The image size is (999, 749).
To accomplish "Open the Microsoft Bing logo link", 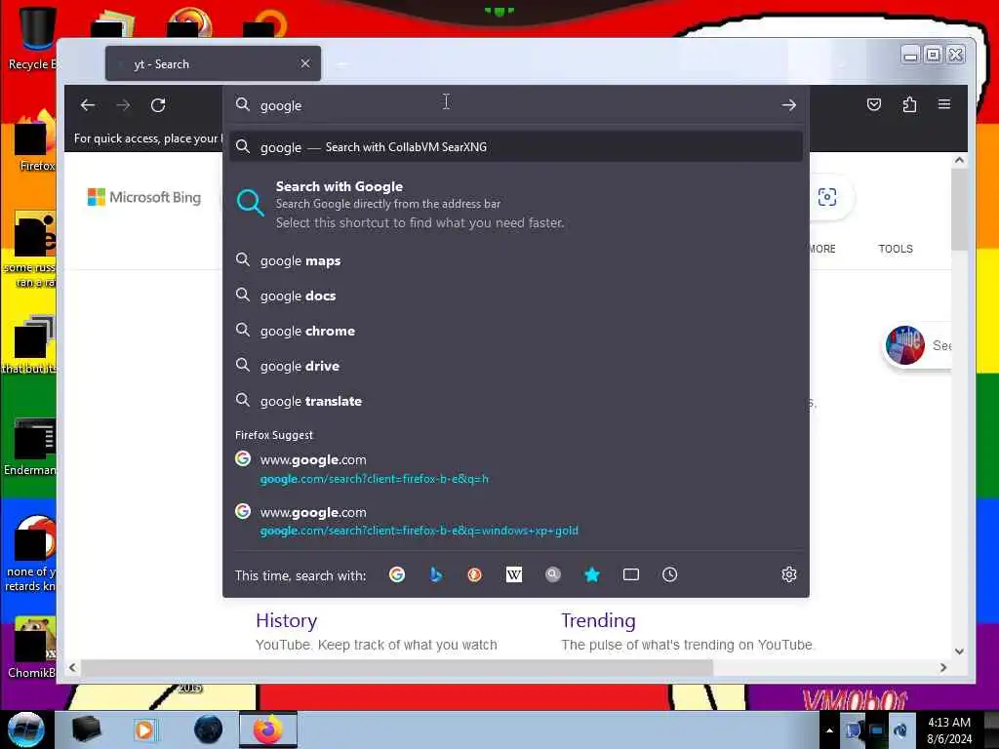I will pyautogui.click(x=144, y=197).
